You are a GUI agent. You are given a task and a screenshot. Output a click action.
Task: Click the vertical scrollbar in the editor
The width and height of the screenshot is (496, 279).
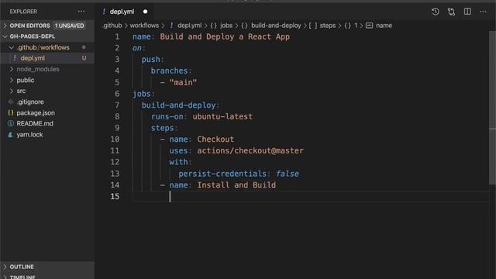[x=492, y=108]
